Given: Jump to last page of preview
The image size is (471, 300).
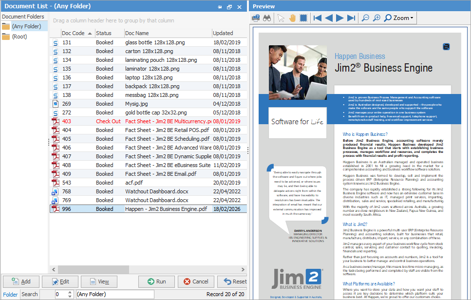Looking at the screenshot, I should pyautogui.click(x=351, y=18).
